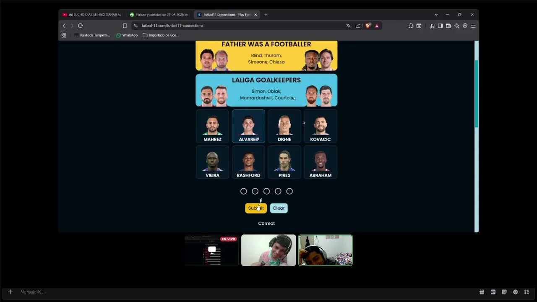
Task: Open the extensions puzzle icon
Action: pos(411,26)
